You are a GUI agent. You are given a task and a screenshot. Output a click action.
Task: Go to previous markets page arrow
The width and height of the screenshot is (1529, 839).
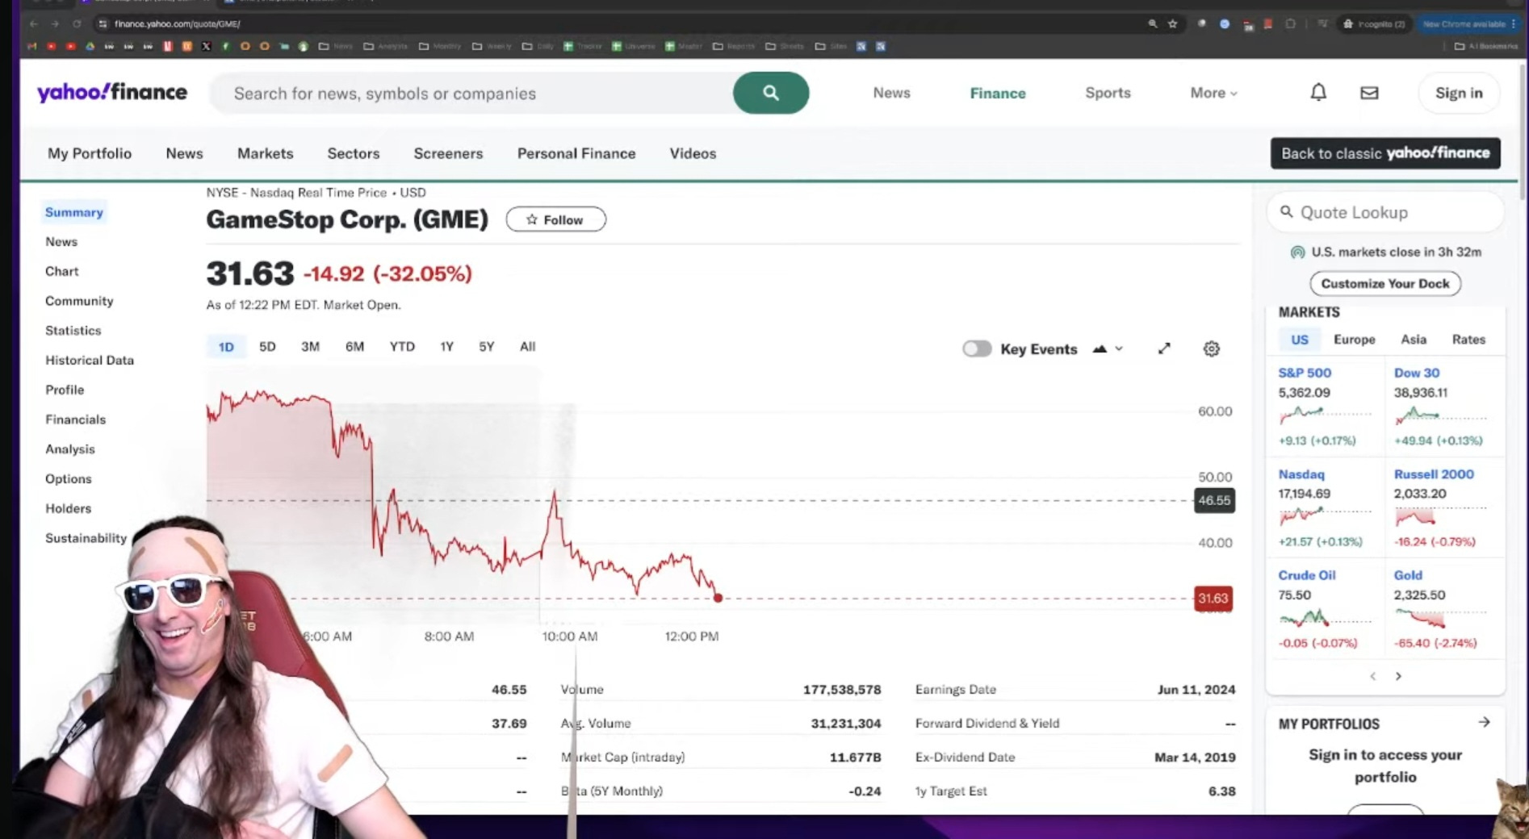(1372, 676)
